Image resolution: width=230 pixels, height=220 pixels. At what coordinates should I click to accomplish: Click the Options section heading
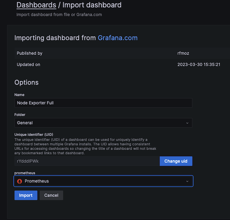pyautogui.click(x=27, y=82)
